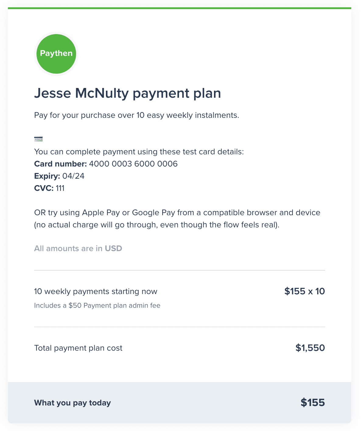Click the CVC 111 text

(x=49, y=188)
